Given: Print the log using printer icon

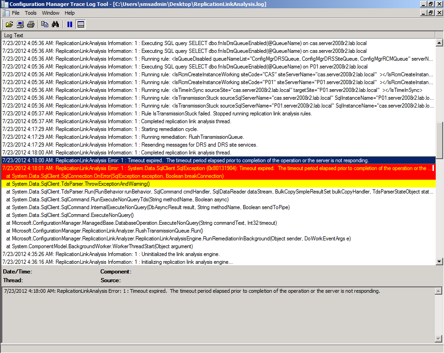Looking at the screenshot, I should pos(31,24).
